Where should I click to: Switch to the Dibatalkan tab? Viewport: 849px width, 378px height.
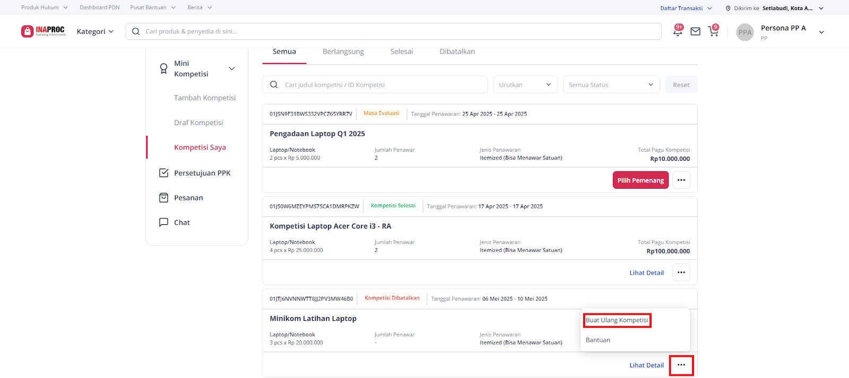coord(457,52)
